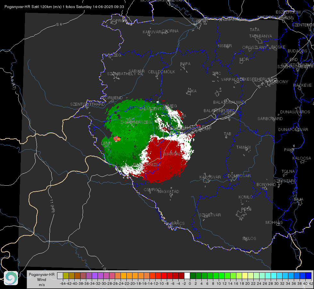Click the TOLNA town label
The height and width of the screenshot is (289, 314).
tap(288, 171)
